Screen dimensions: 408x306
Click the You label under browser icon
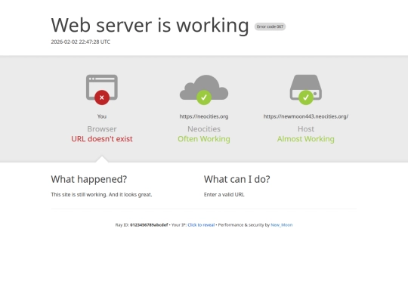tap(102, 116)
